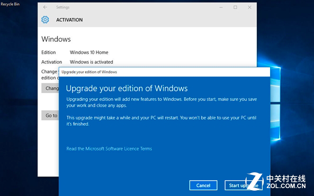Cancel the Windows edition upgrade
314x196 pixels.
(x=203, y=185)
